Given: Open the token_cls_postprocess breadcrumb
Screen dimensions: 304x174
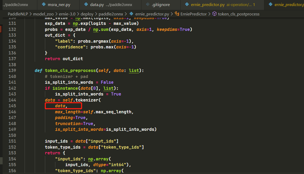Looking at the screenshot, I should click(239, 14).
